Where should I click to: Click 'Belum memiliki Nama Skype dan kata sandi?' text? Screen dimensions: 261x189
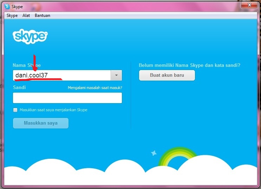[190, 65]
